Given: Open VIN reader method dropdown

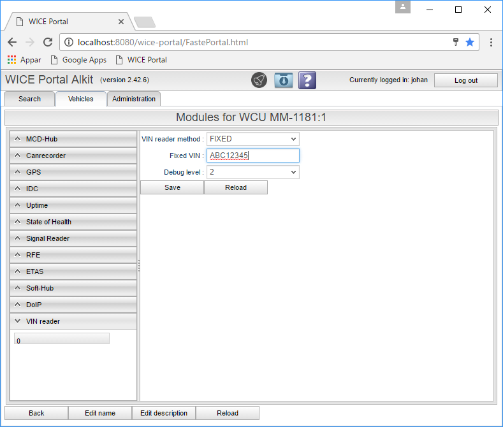Looking at the screenshot, I should coord(252,139).
